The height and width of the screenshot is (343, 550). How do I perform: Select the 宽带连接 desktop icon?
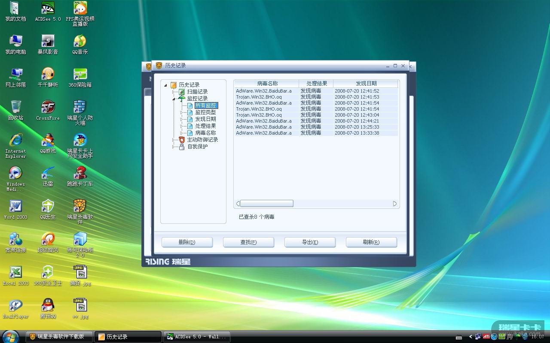tap(15, 243)
